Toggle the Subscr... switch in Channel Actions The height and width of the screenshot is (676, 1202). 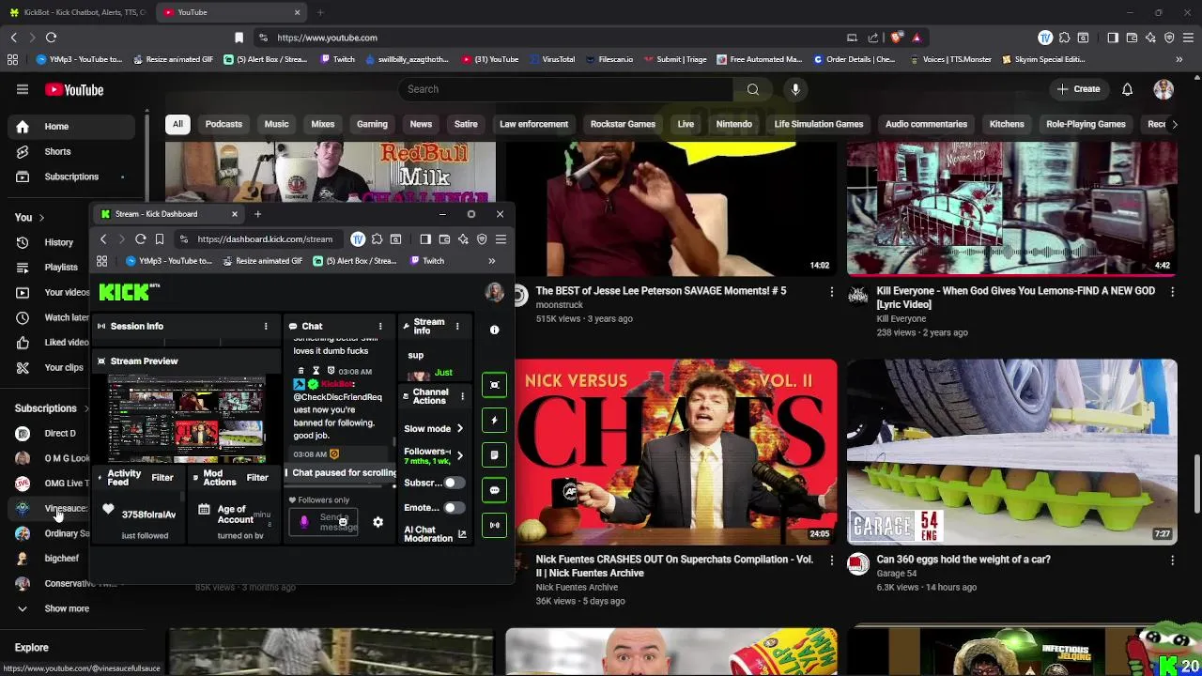[454, 483]
